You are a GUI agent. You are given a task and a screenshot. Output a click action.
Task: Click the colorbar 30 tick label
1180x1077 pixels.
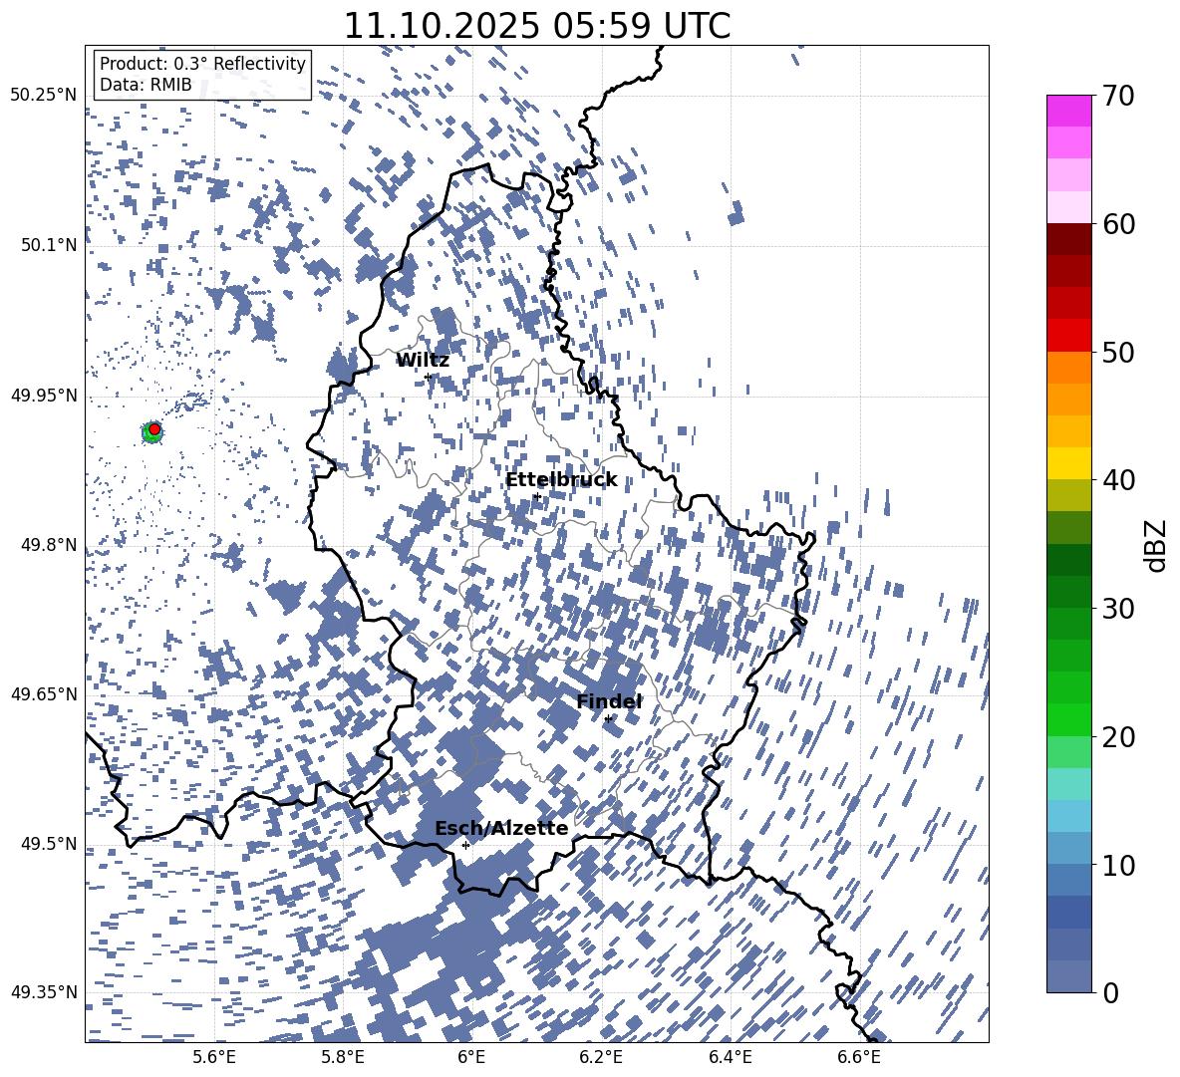pos(1118,609)
